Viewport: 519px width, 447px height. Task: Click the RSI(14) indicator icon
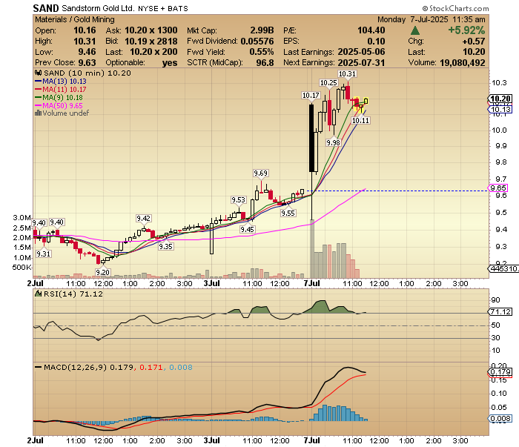click(39, 294)
